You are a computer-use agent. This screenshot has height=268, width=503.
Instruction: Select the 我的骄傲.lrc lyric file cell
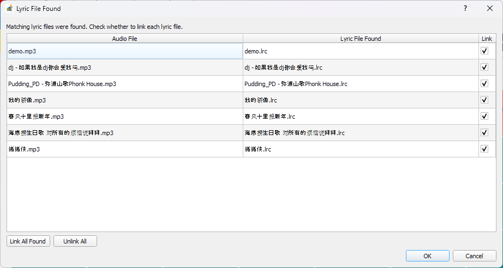pos(361,100)
